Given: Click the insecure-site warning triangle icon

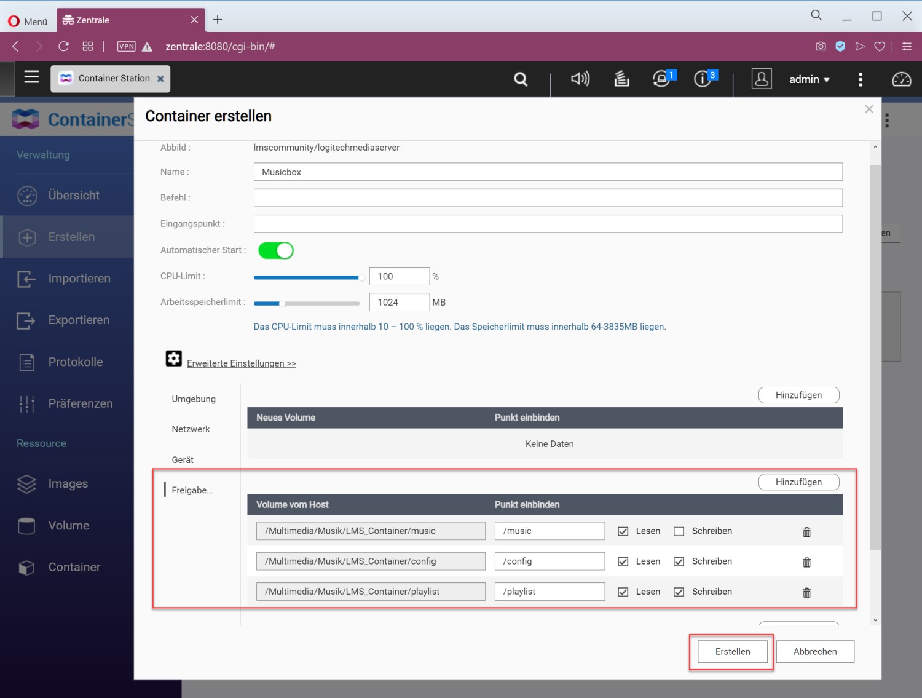Looking at the screenshot, I should pos(147,47).
